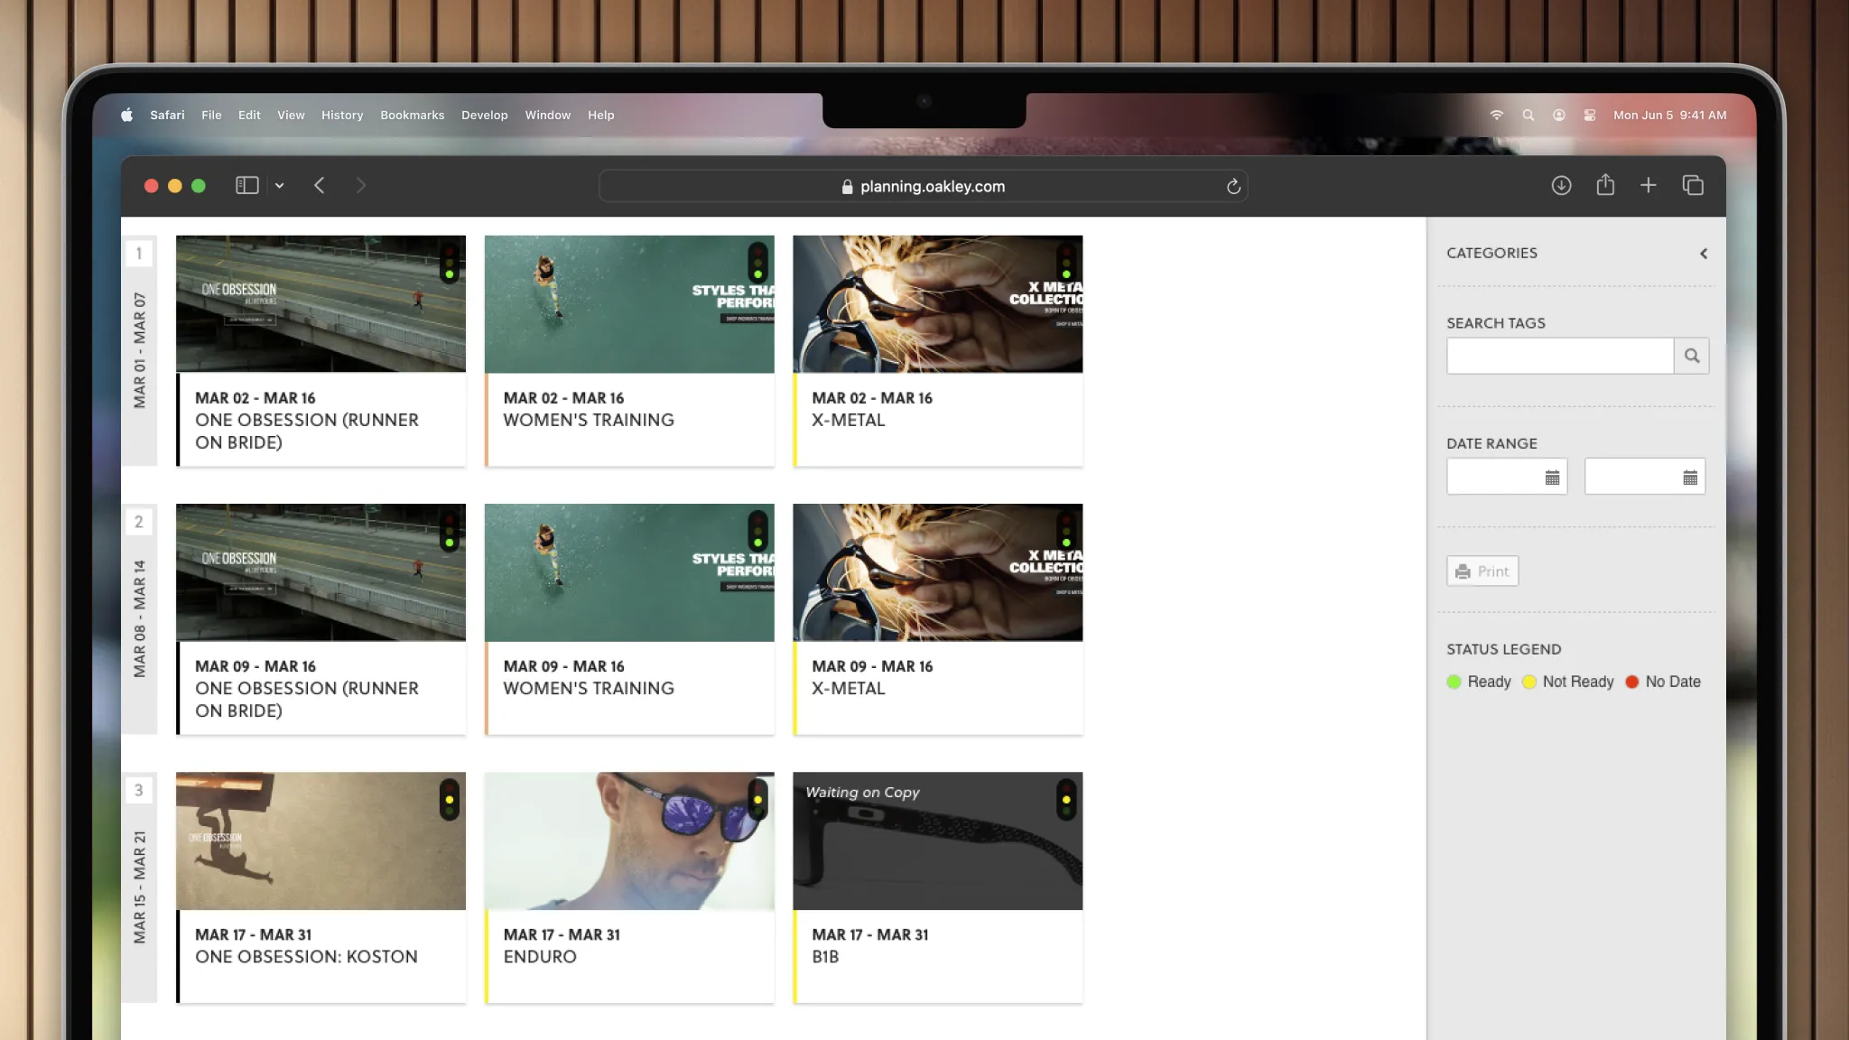Open week 1 Women's Training thumbnail
Viewport: 1849px width, 1040px height.
[629, 303]
